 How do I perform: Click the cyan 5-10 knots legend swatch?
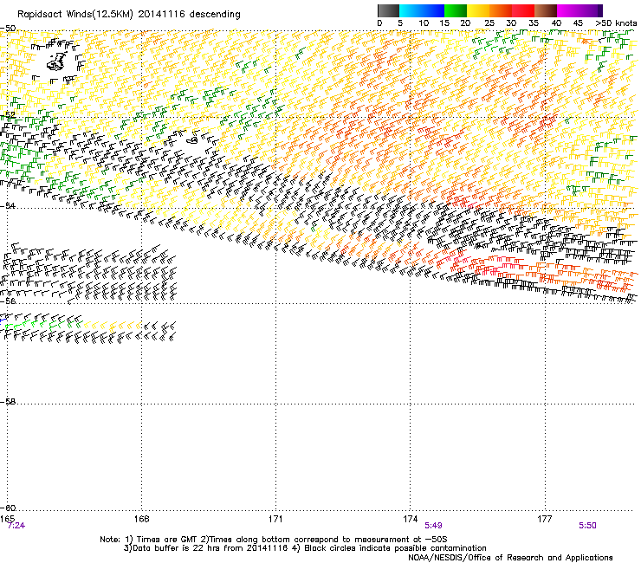click(411, 10)
